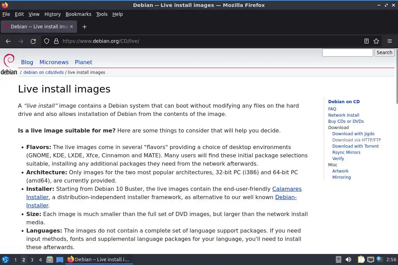The image size is (398, 265).
Task: Open the Firefox hamburger menu
Action: 390,41
